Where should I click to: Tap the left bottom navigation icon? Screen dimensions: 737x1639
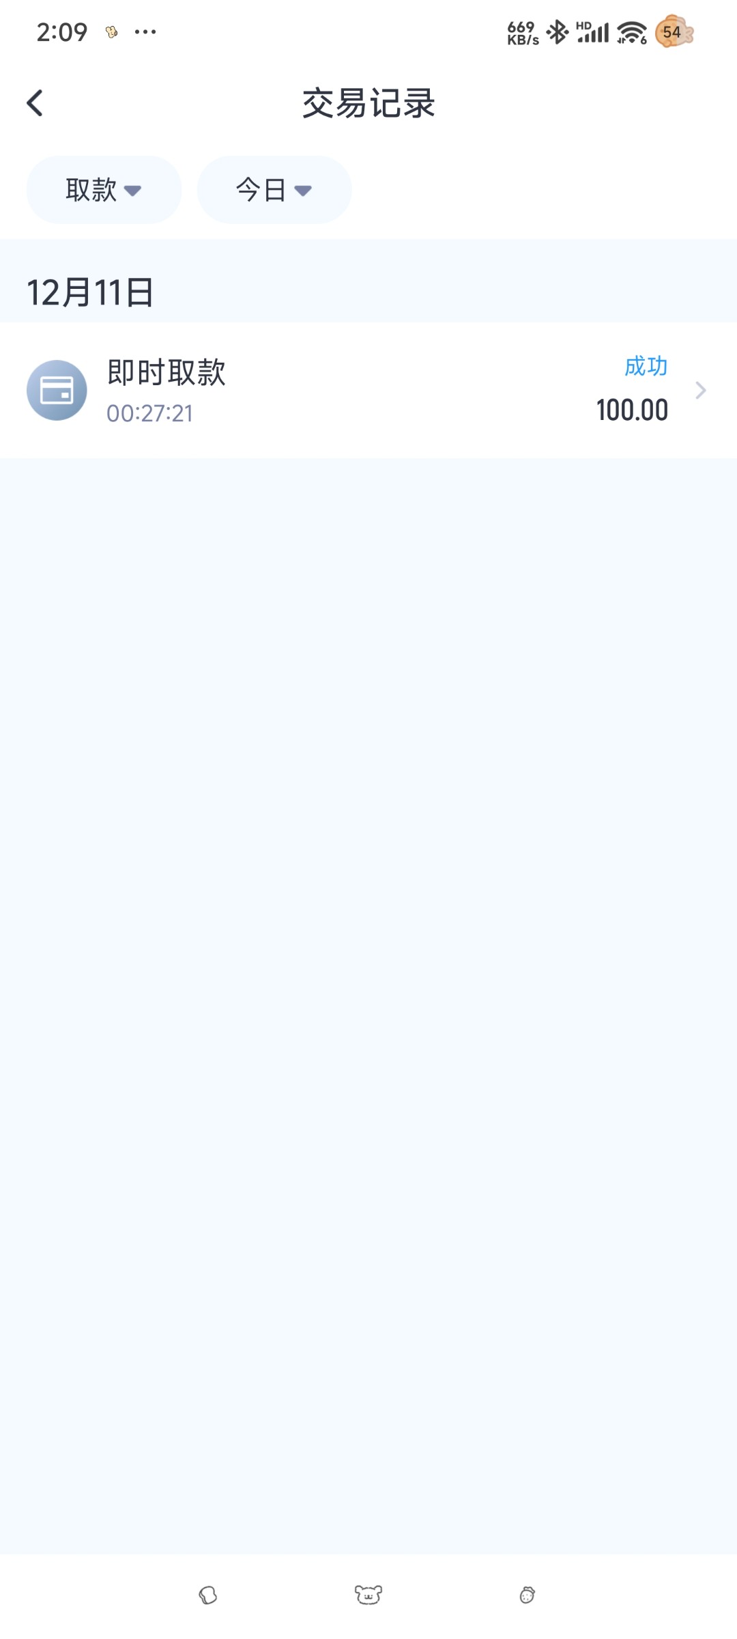pyautogui.click(x=208, y=1595)
